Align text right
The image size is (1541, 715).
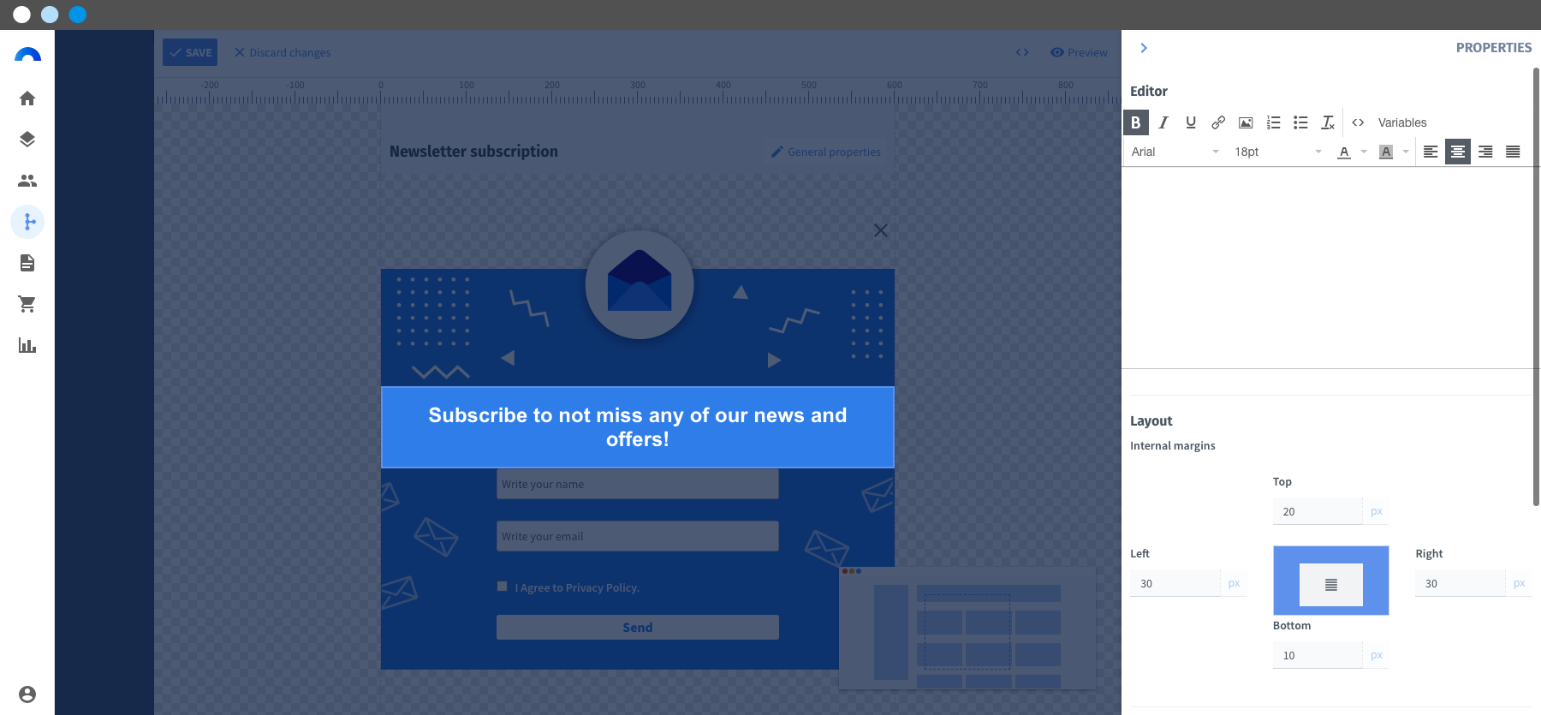(x=1485, y=152)
